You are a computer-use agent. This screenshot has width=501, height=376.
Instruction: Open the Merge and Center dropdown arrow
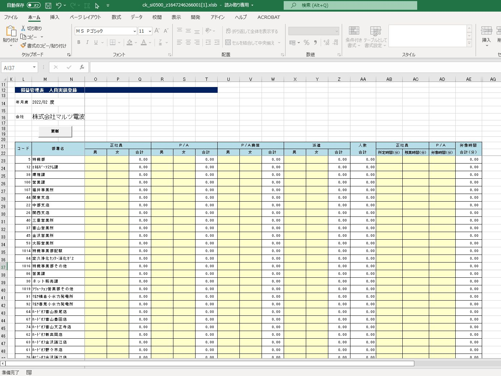279,43
